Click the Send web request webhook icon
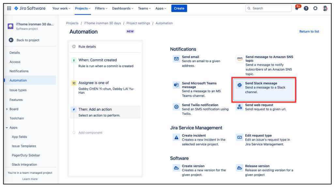 pos(240,107)
